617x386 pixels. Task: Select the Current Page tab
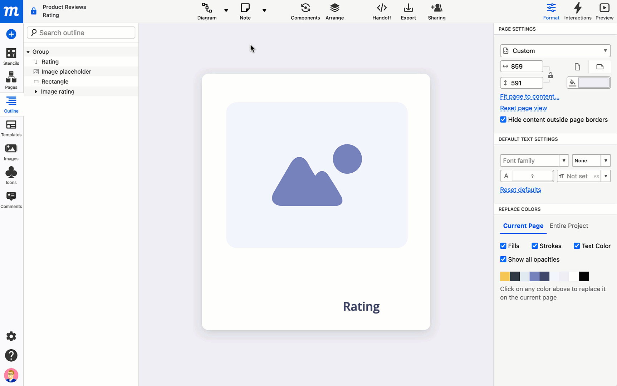523,226
